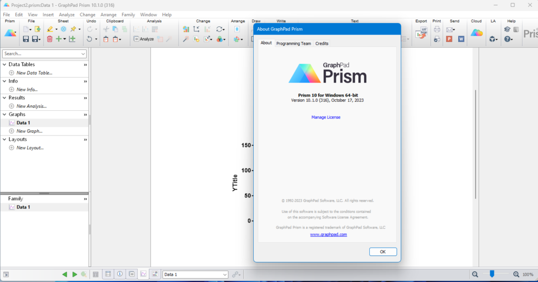
Task: Collapse the Results section
Action: (4, 98)
